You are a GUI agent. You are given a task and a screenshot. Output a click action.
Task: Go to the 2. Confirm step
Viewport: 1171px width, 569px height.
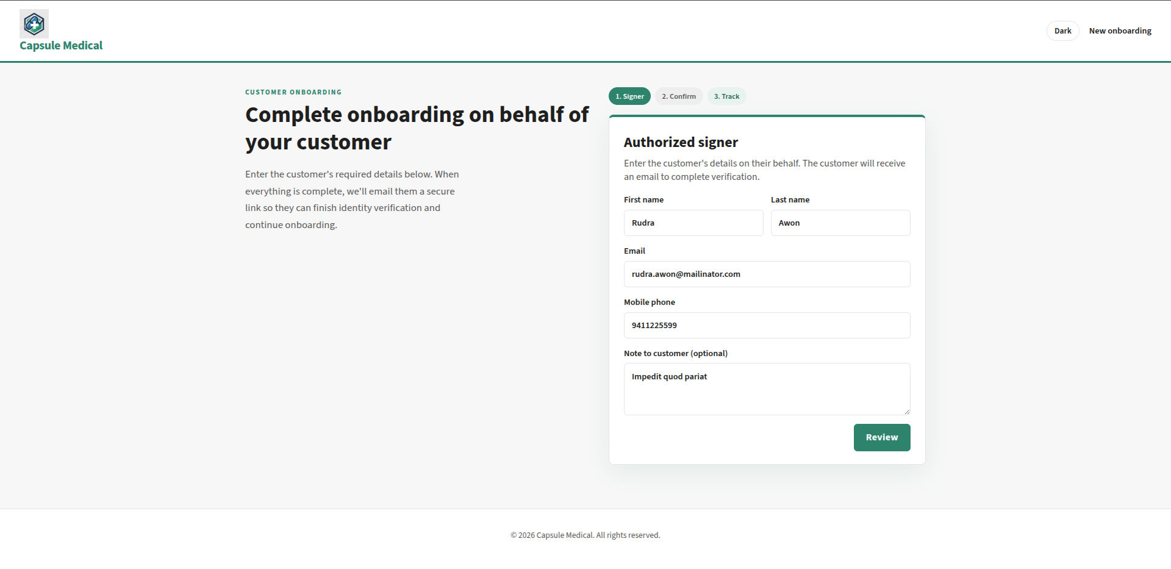click(679, 96)
